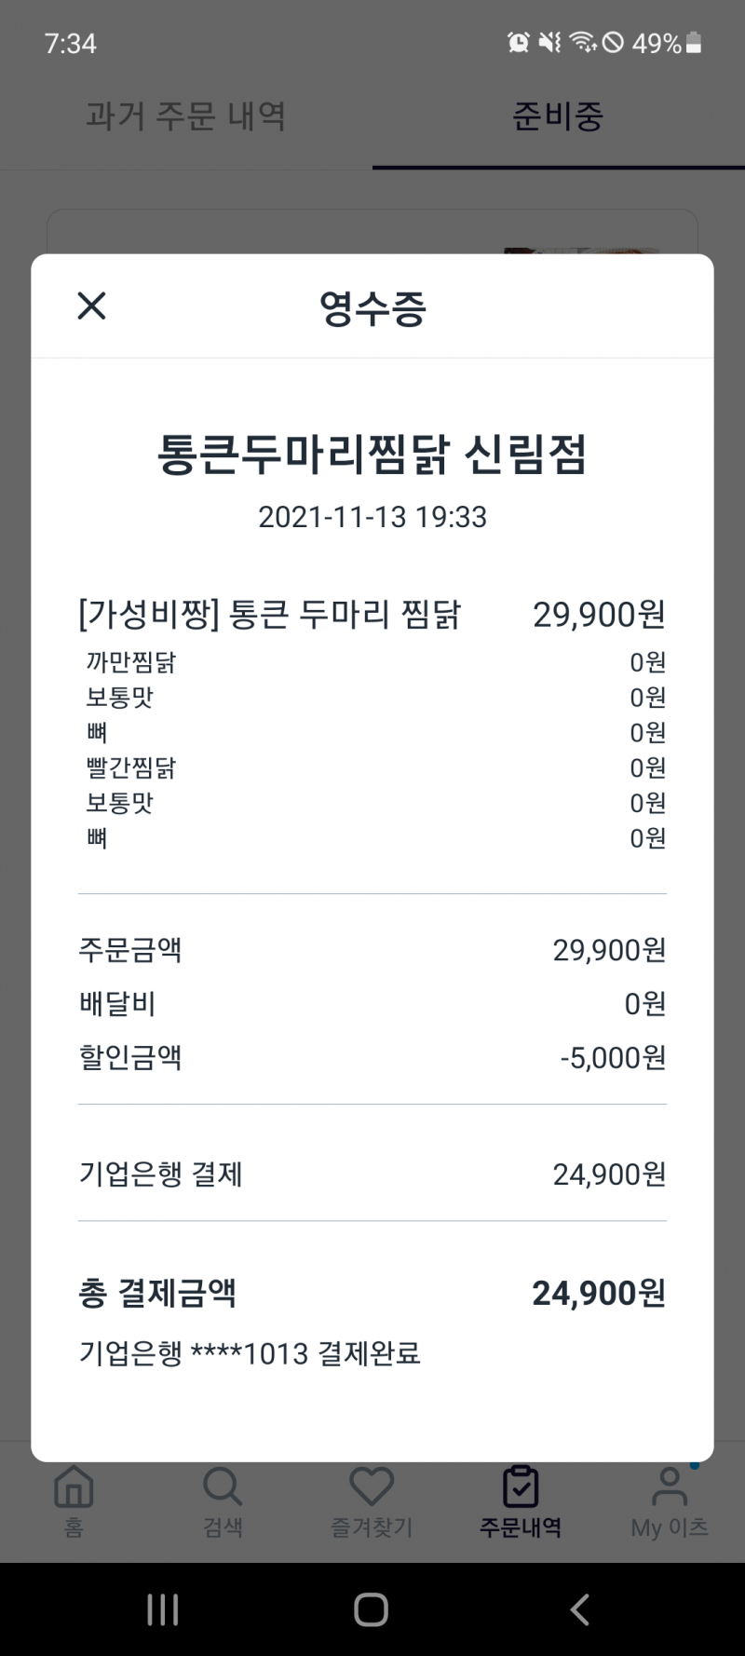The width and height of the screenshot is (745, 1656).
Task: Select the 주문내역 order history icon
Action: (x=520, y=1487)
